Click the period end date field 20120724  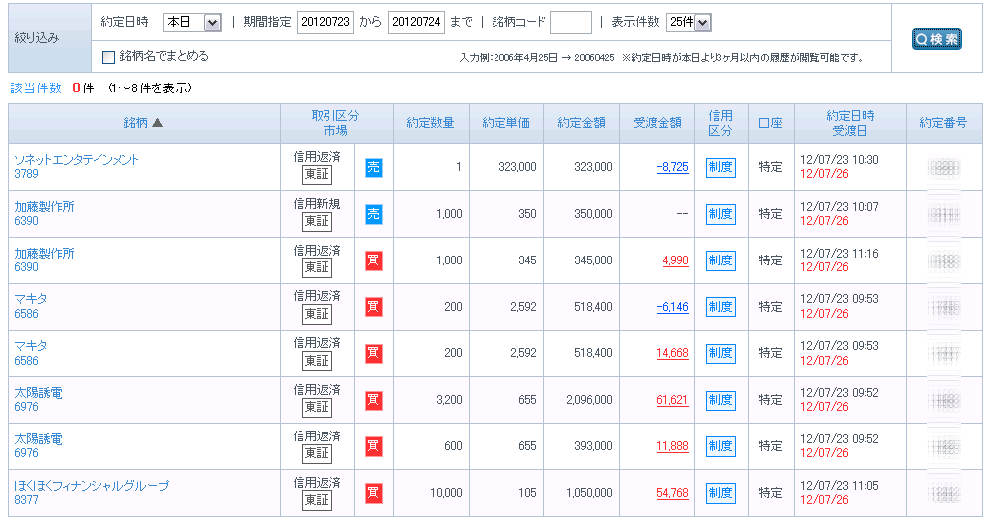416,23
